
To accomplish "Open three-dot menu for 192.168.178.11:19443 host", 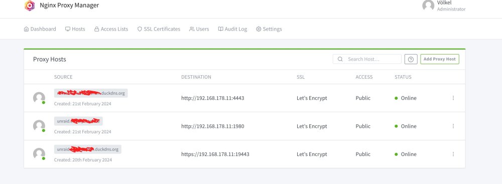I will (453, 154).
